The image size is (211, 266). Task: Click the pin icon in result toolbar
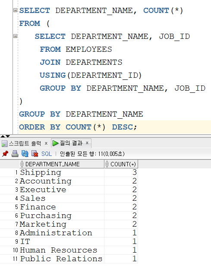click(5, 154)
